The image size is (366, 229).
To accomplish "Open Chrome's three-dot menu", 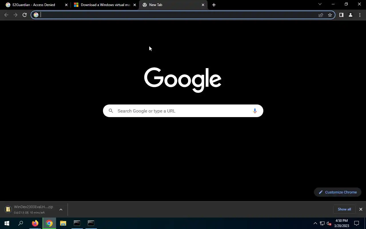I will (x=360, y=15).
